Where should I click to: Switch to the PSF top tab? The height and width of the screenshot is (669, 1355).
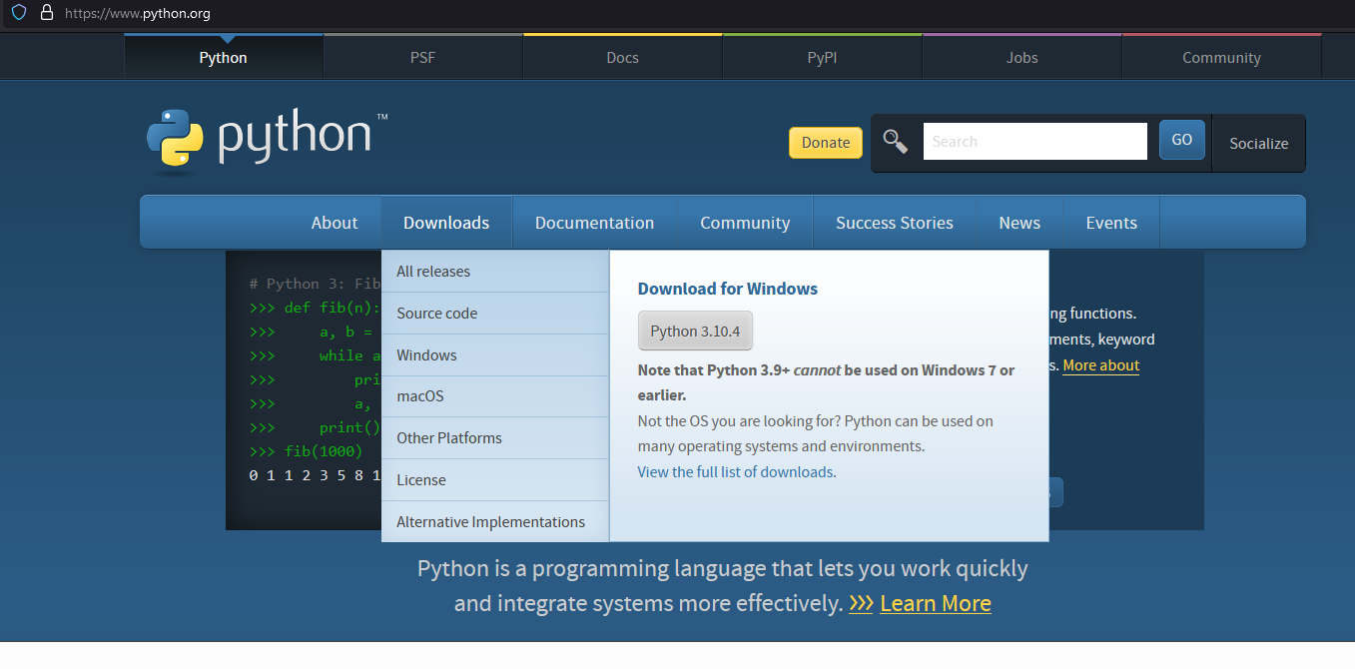423,58
